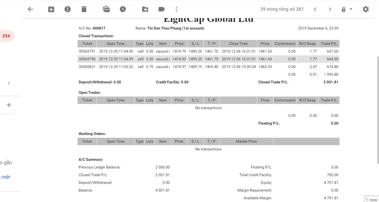
Task: Click the "39 trong tổng số 381" counter
Action: tap(282, 9)
